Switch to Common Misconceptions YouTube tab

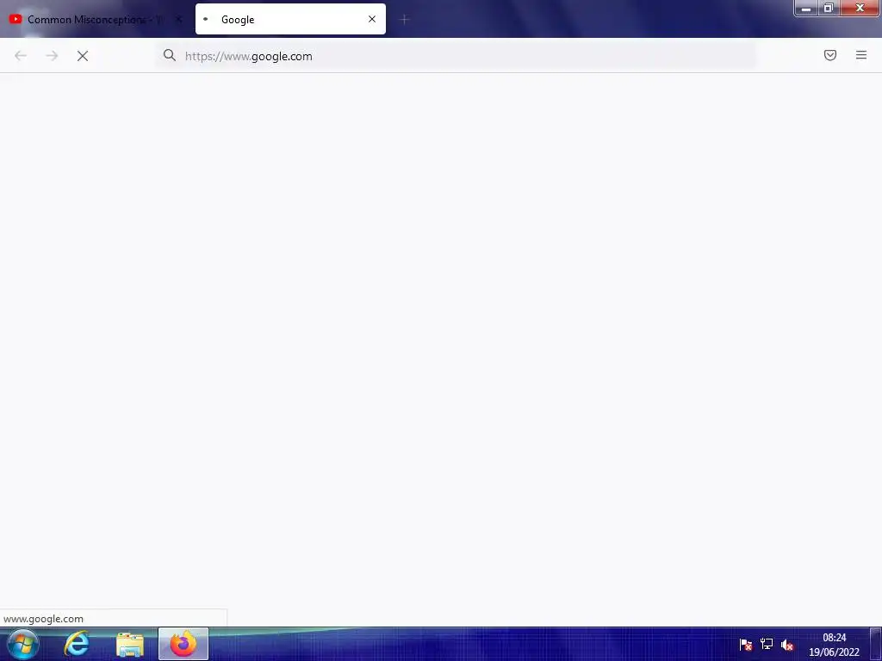96,19
